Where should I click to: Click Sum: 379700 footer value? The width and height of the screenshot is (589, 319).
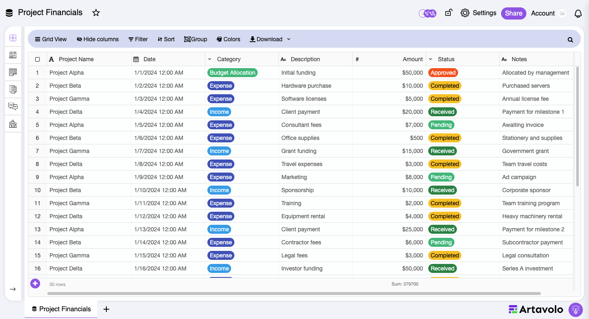405,284
